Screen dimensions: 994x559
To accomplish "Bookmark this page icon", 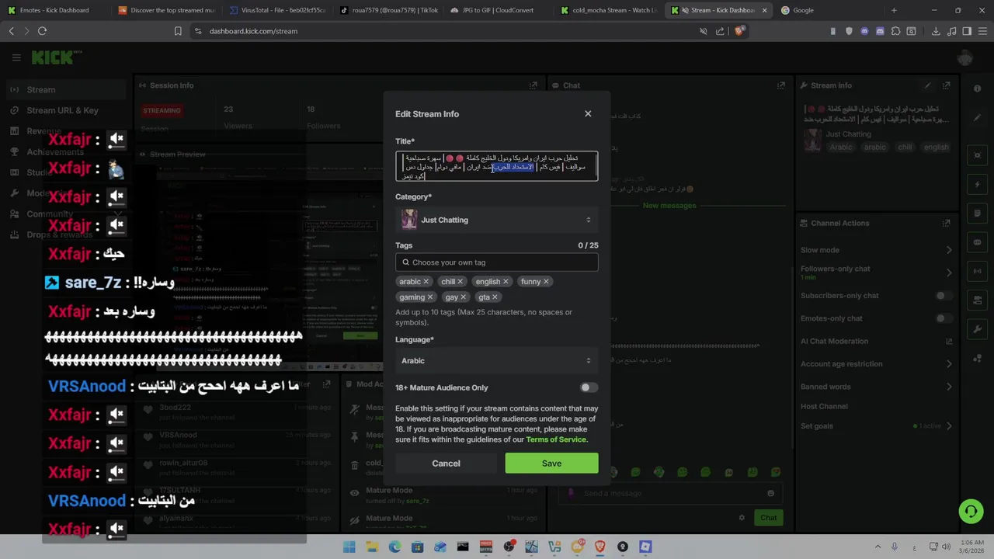I will 178,31.
